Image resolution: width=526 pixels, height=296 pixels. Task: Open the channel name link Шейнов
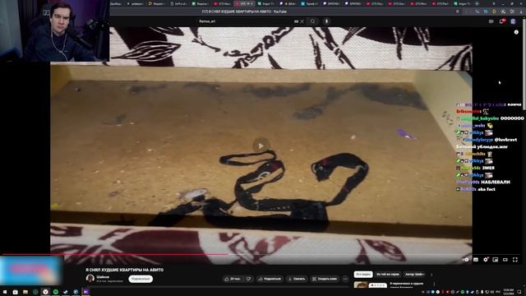pyautogui.click(x=103, y=277)
